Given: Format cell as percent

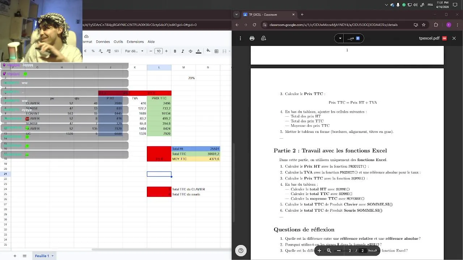Looking at the screenshot, I should (x=93, y=51).
